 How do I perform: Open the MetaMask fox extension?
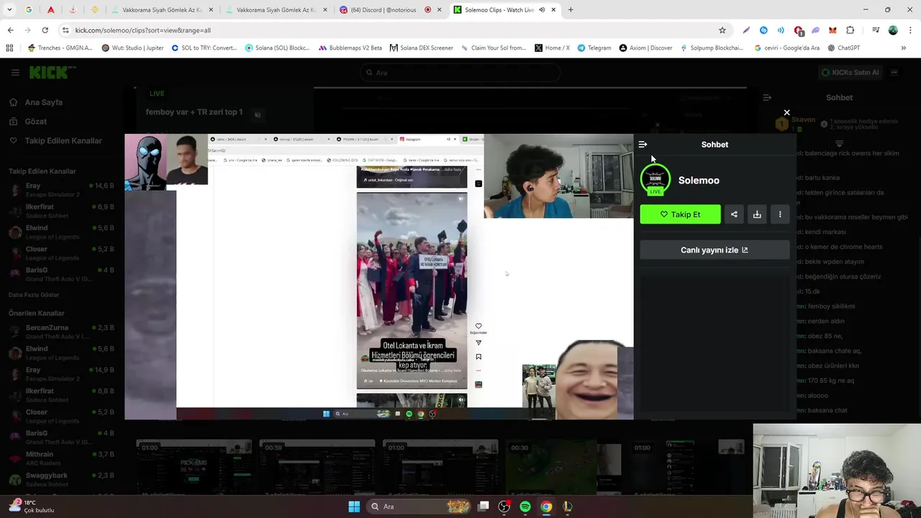(x=832, y=30)
